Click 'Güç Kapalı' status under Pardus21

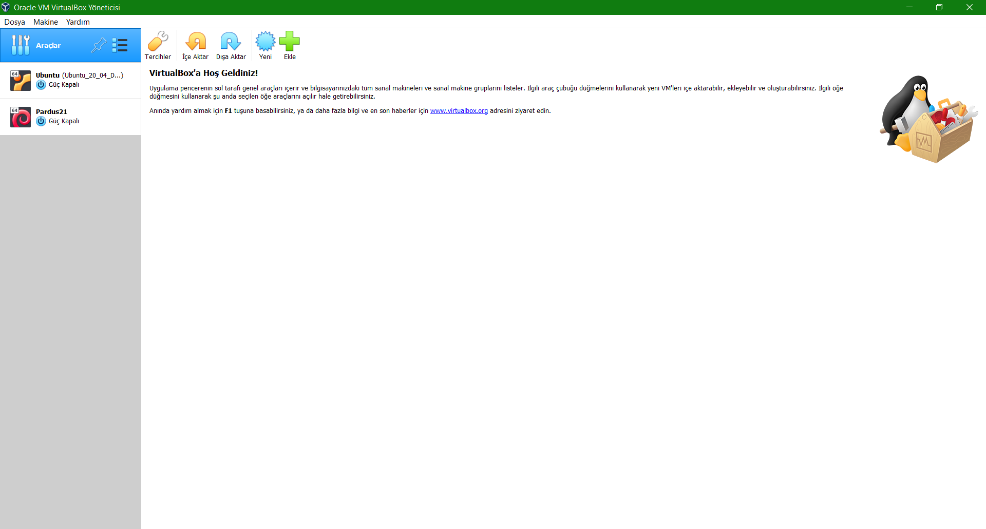(64, 121)
